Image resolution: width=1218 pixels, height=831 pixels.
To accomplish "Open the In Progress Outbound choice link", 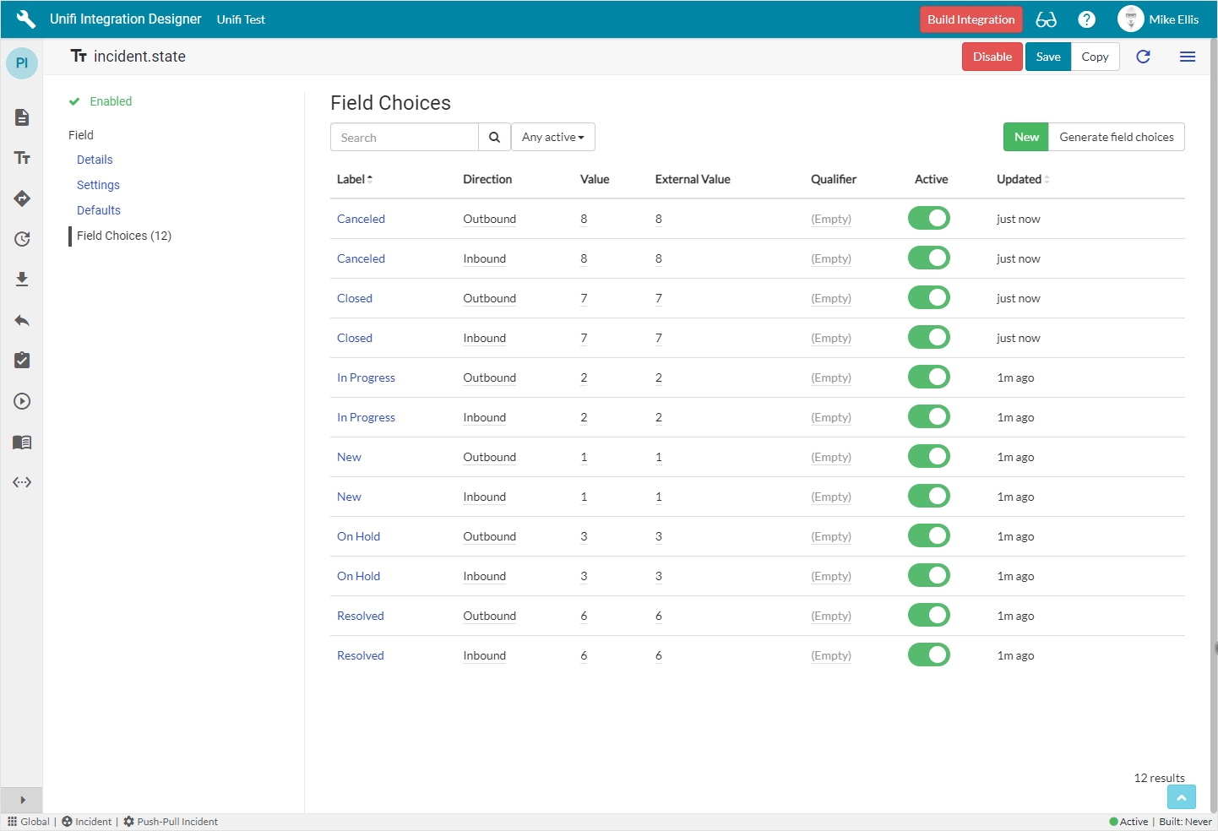I will [x=366, y=377].
